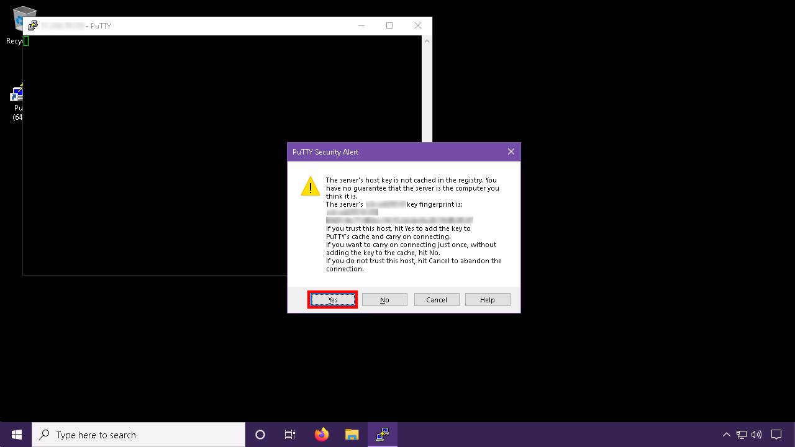Open the Windows Start menu
Screen dimensions: 795x447
coord(16,435)
